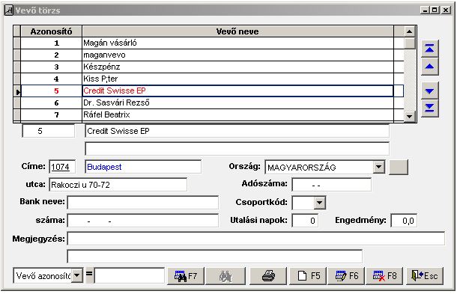Viewport: 457px width, 294px height.
Task: Open the Vevő azonosító search field dropdown
Action: point(77,275)
